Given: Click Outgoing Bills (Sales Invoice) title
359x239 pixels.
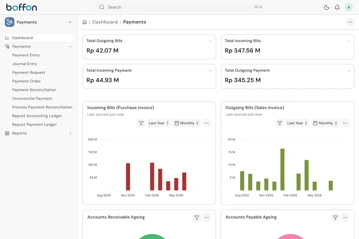Looking at the screenshot, I should (254, 108).
